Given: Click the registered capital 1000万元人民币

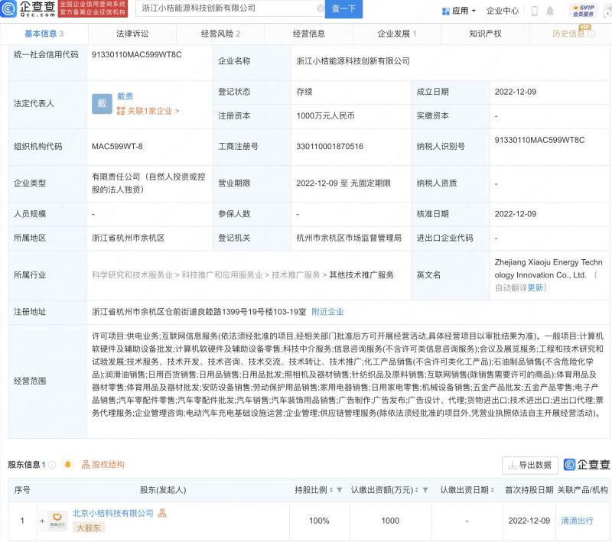Looking at the screenshot, I should coord(326,115).
